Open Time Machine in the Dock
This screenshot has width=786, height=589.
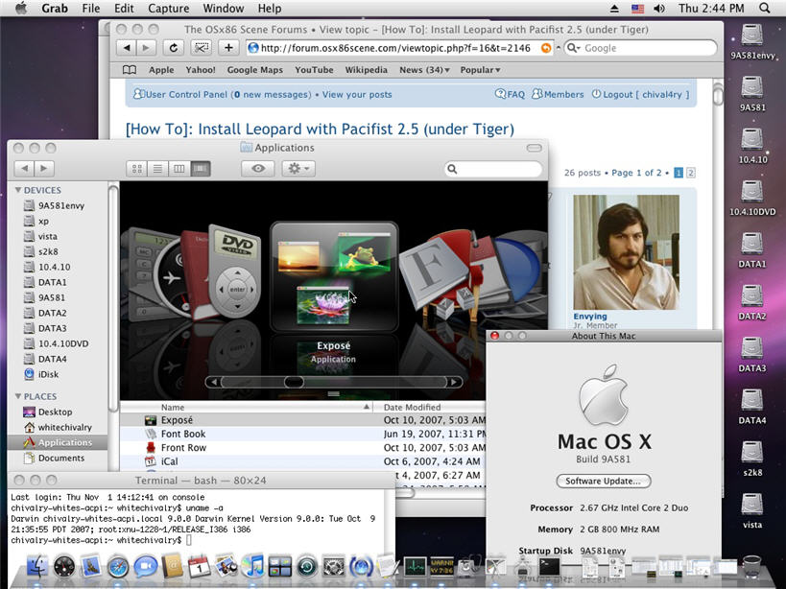click(307, 567)
